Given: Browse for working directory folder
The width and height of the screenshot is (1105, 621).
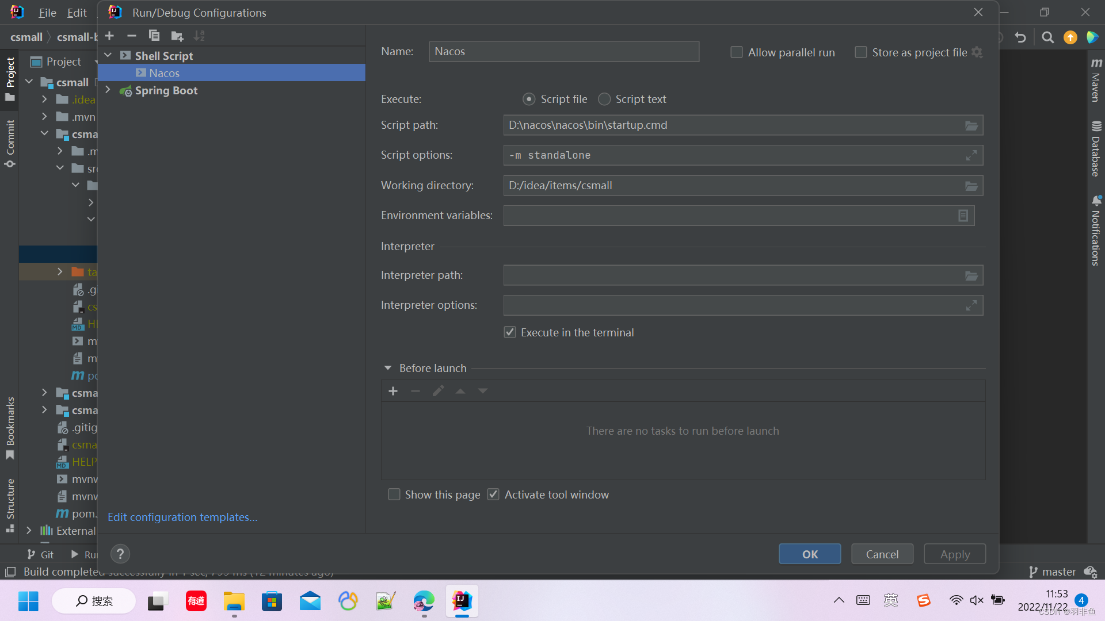Looking at the screenshot, I should tap(971, 186).
